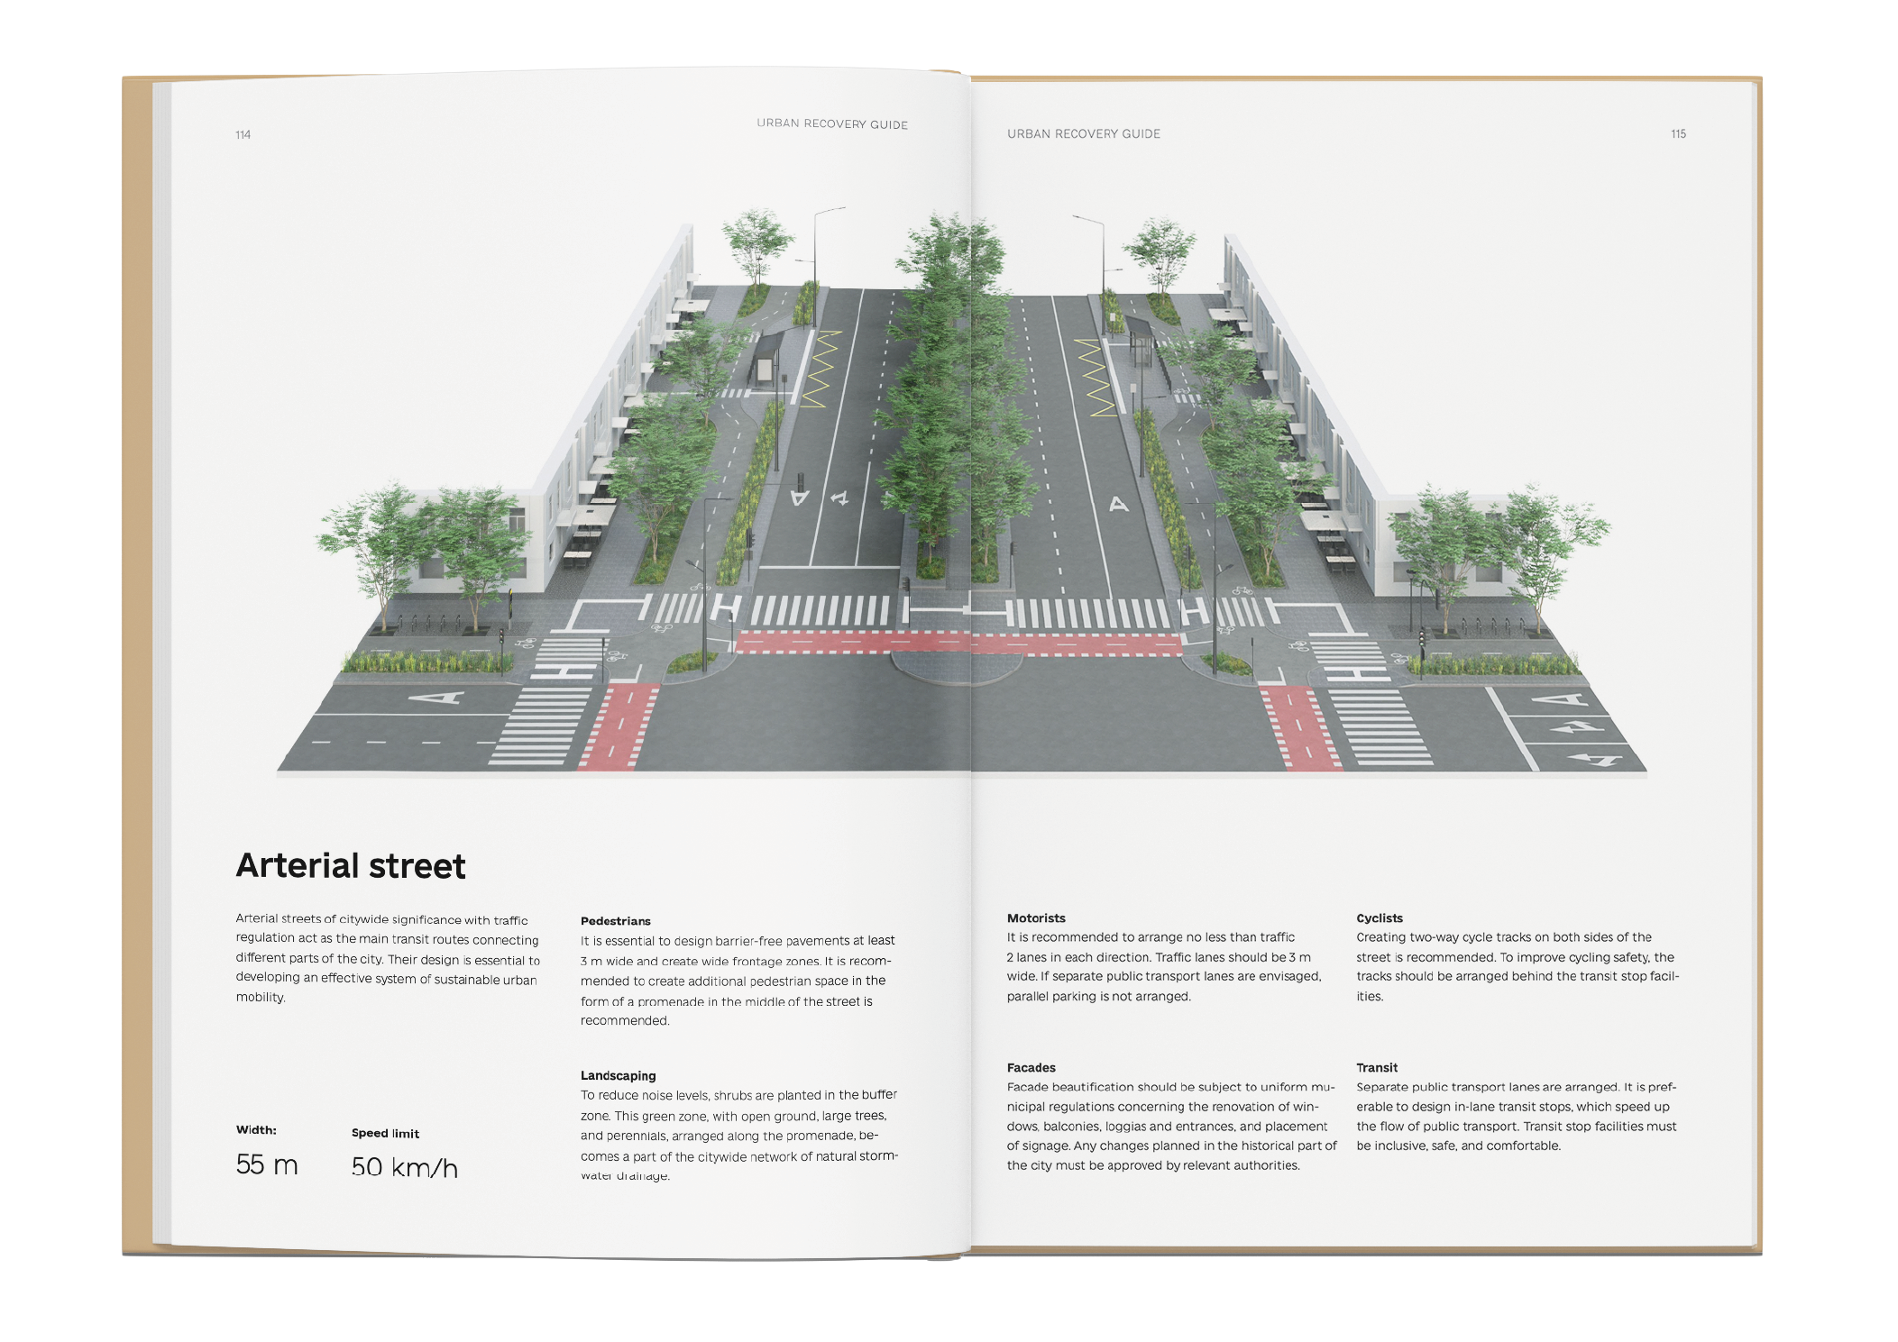Click right page 'URBAN RECOVERY GUIDE' header
The height and width of the screenshot is (1342, 1898).
coord(1084,134)
